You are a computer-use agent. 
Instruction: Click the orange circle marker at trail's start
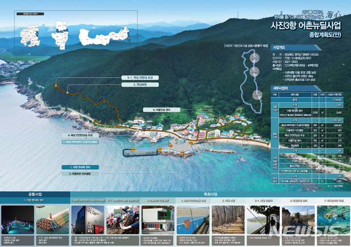click(56, 85)
